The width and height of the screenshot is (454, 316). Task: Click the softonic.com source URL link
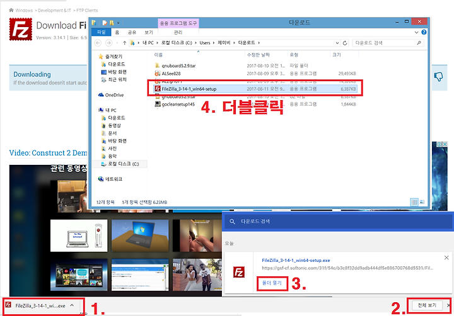pyautogui.click(x=347, y=268)
